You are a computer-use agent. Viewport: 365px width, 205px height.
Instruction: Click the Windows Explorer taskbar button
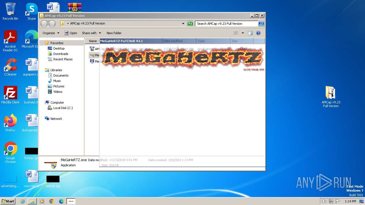(x=32, y=201)
